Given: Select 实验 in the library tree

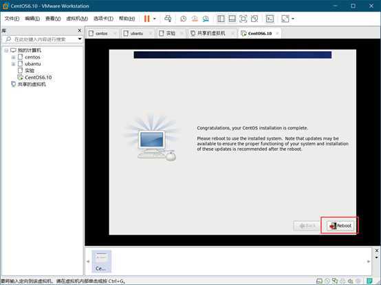Looking at the screenshot, I should 30,70.
